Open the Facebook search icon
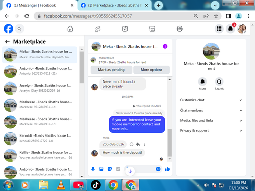Image resolution: width=255 pixels, height=191 pixels. coord(19,29)
